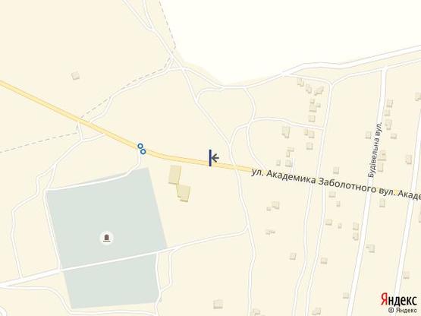The width and height of the screenshot is (421, 316).
Task: Select the small building at the bottom center
Action: (218, 304)
